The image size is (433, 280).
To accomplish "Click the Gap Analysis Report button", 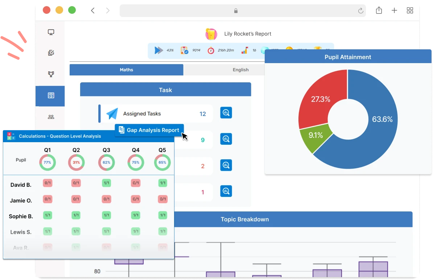I will click(149, 130).
